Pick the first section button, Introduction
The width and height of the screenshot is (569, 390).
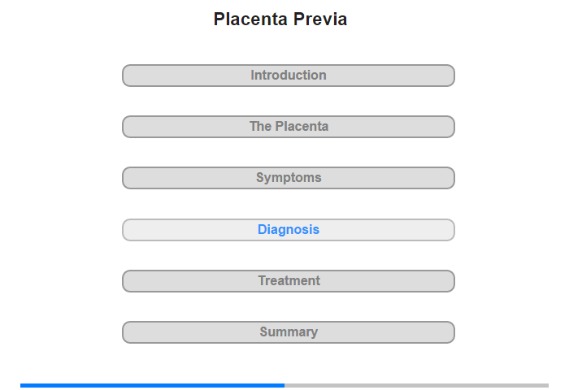[289, 76]
